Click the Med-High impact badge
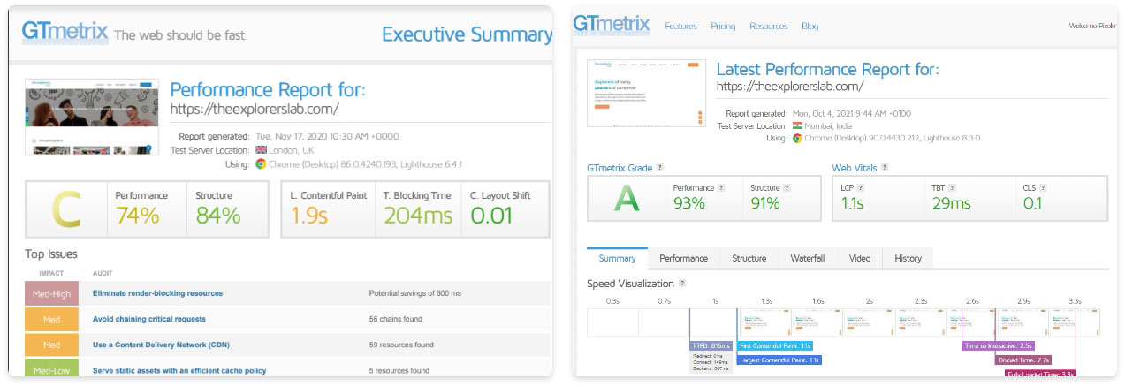 (51, 293)
